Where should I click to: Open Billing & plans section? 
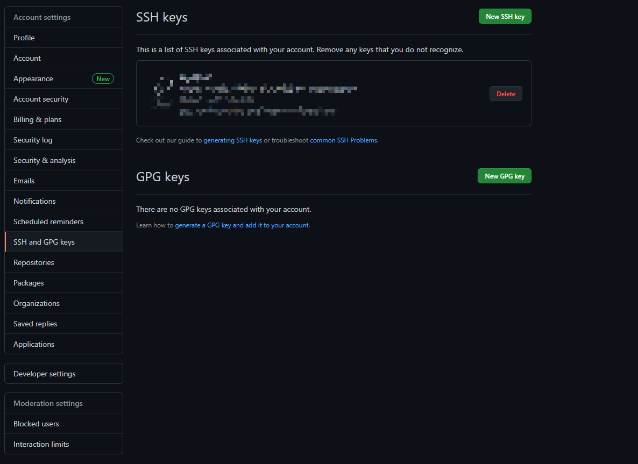coord(38,119)
